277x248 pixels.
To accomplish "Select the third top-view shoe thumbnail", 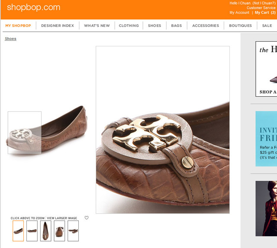I will [45, 231].
